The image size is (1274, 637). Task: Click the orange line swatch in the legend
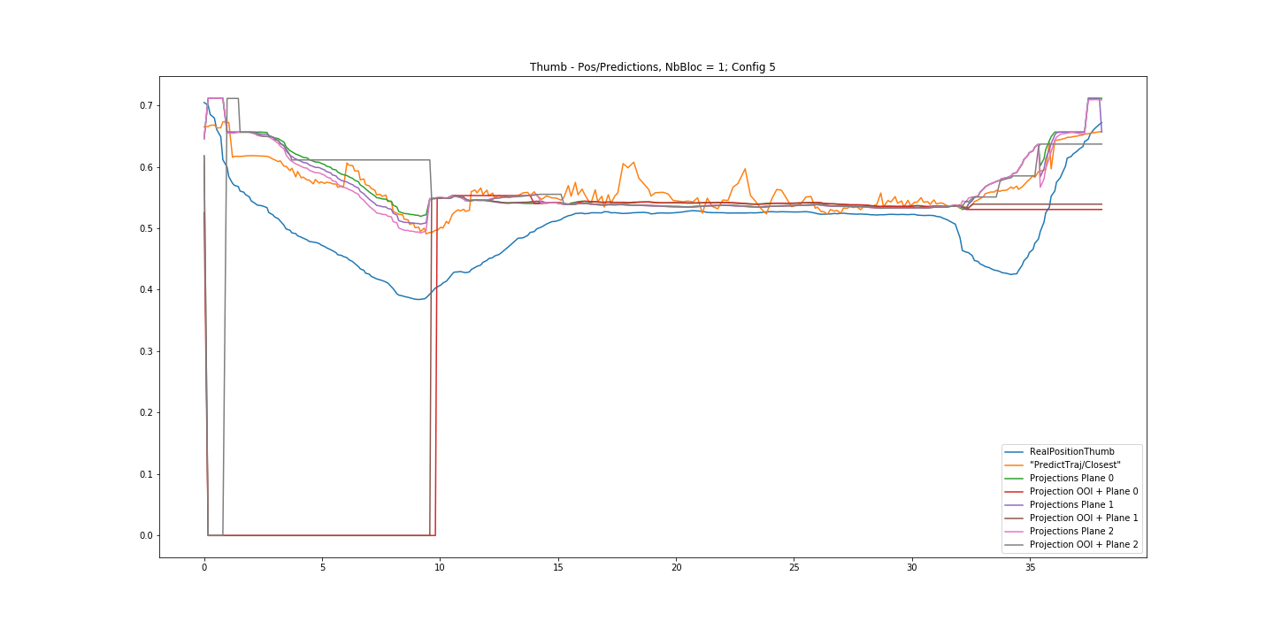pos(1015,464)
